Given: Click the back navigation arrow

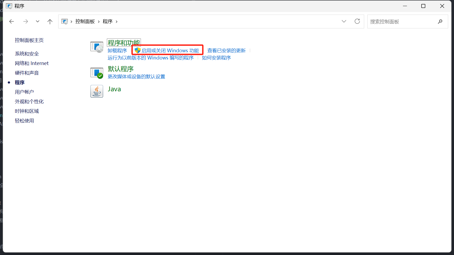Looking at the screenshot, I should [11, 21].
